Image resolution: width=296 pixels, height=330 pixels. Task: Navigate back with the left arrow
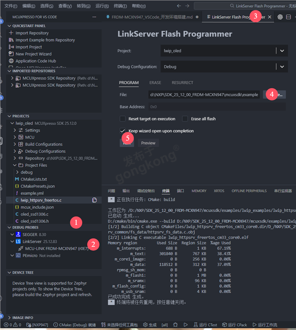click(x=179, y=6)
